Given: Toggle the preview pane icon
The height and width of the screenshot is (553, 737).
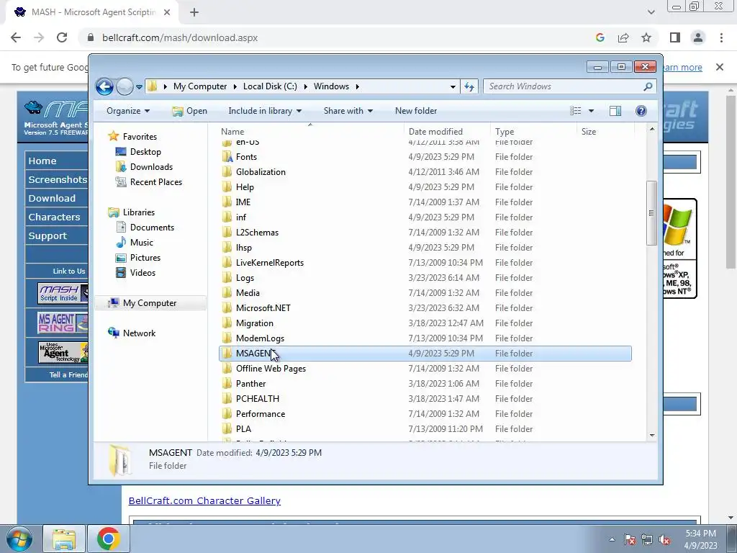Looking at the screenshot, I should [615, 111].
